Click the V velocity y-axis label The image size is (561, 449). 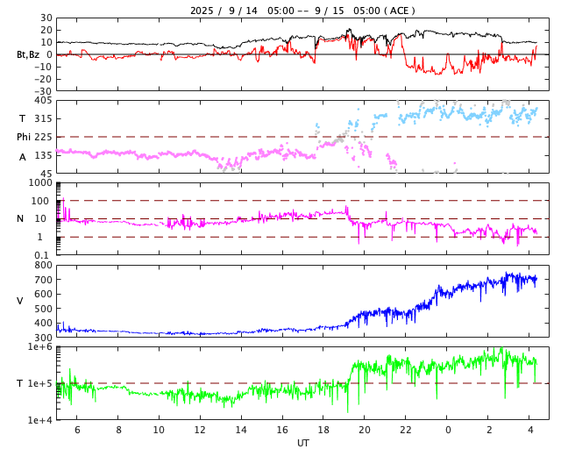[x=20, y=301]
